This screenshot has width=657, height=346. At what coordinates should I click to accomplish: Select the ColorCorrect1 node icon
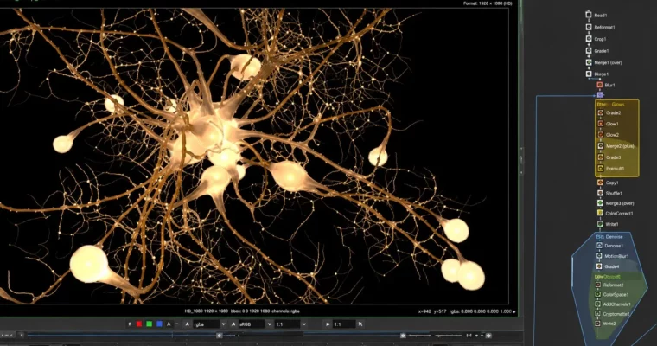[600, 213]
